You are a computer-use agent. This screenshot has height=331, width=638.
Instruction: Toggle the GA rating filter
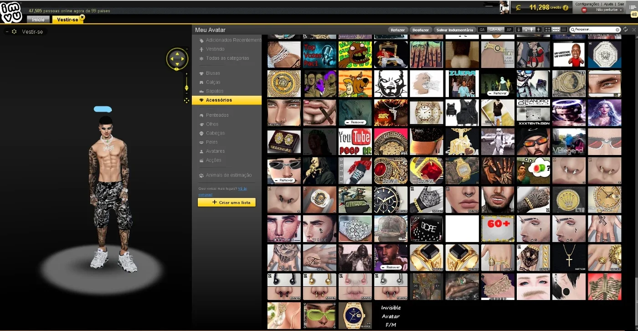coord(482,30)
